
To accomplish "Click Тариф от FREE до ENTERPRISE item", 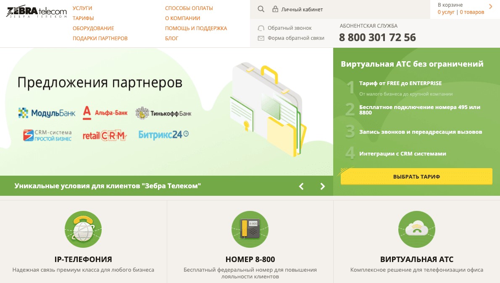I will tap(400, 83).
